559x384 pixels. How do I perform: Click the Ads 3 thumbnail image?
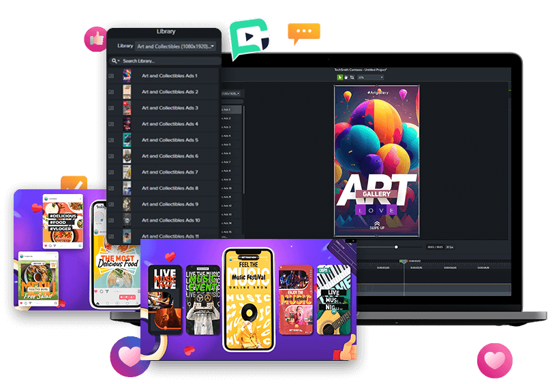[127, 108]
